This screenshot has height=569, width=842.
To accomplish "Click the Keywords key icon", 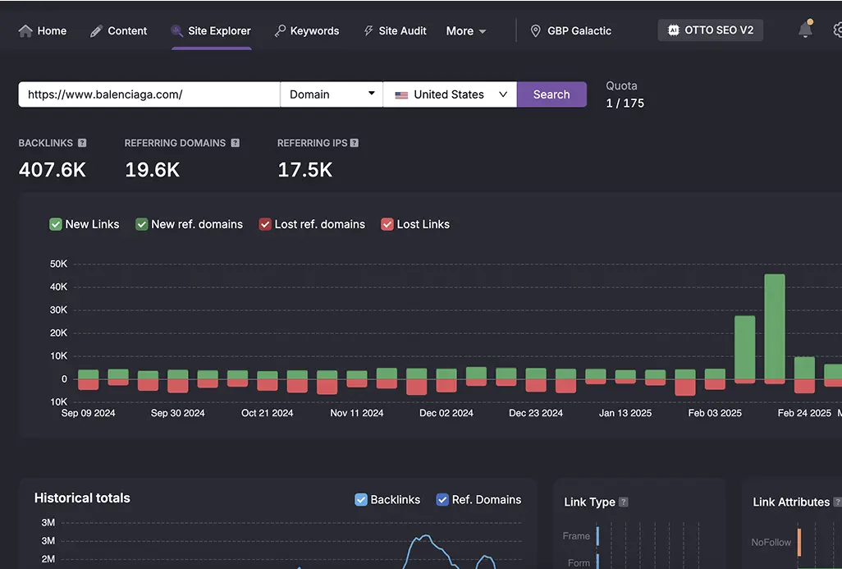I will tap(280, 31).
